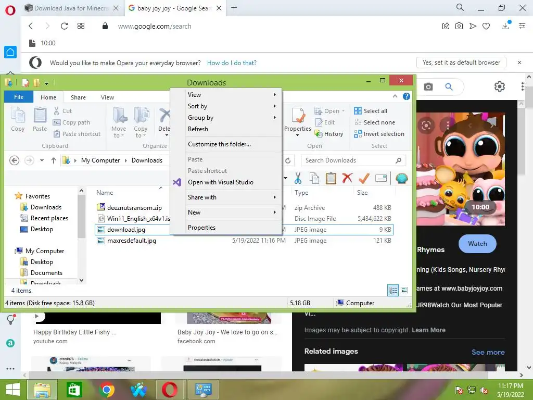
Task: Open the Quick Access Toolbar customize dropdown
Action: [46, 83]
